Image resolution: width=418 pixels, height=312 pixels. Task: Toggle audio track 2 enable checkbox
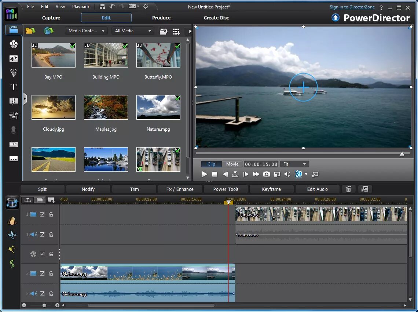(x=42, y=294)
